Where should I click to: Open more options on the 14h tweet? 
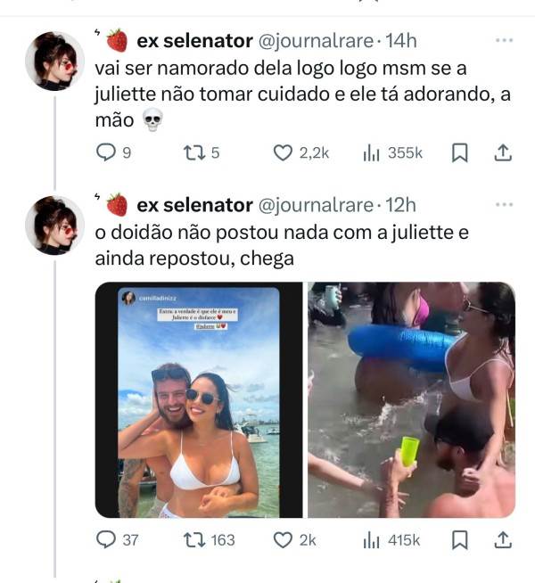pyautogui.click(x=504, y=40)
